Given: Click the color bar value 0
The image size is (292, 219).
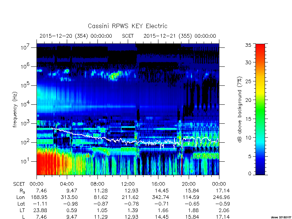Looking at the screenshot, I should tap(250, 173).
